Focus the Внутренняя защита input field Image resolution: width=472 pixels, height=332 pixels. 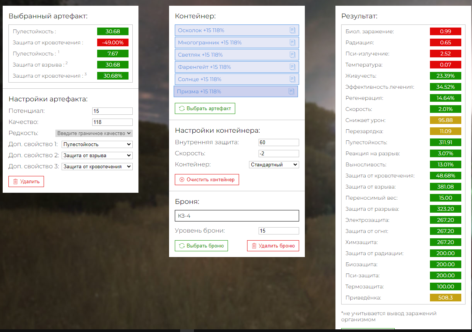pos(278,143)
